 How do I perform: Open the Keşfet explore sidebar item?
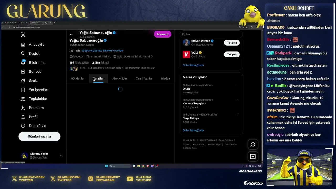[x=30, y=54]
